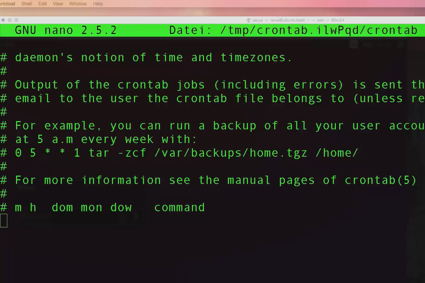Screen dimensions: 425x283
Task: Click on the "crontab(5)" manual reference
Action: [x=381, y=180]
